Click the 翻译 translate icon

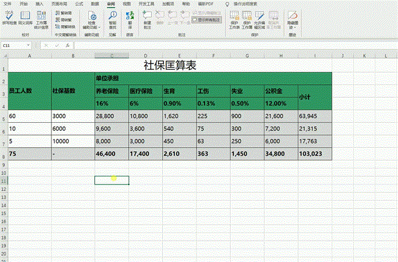point(130,18)
